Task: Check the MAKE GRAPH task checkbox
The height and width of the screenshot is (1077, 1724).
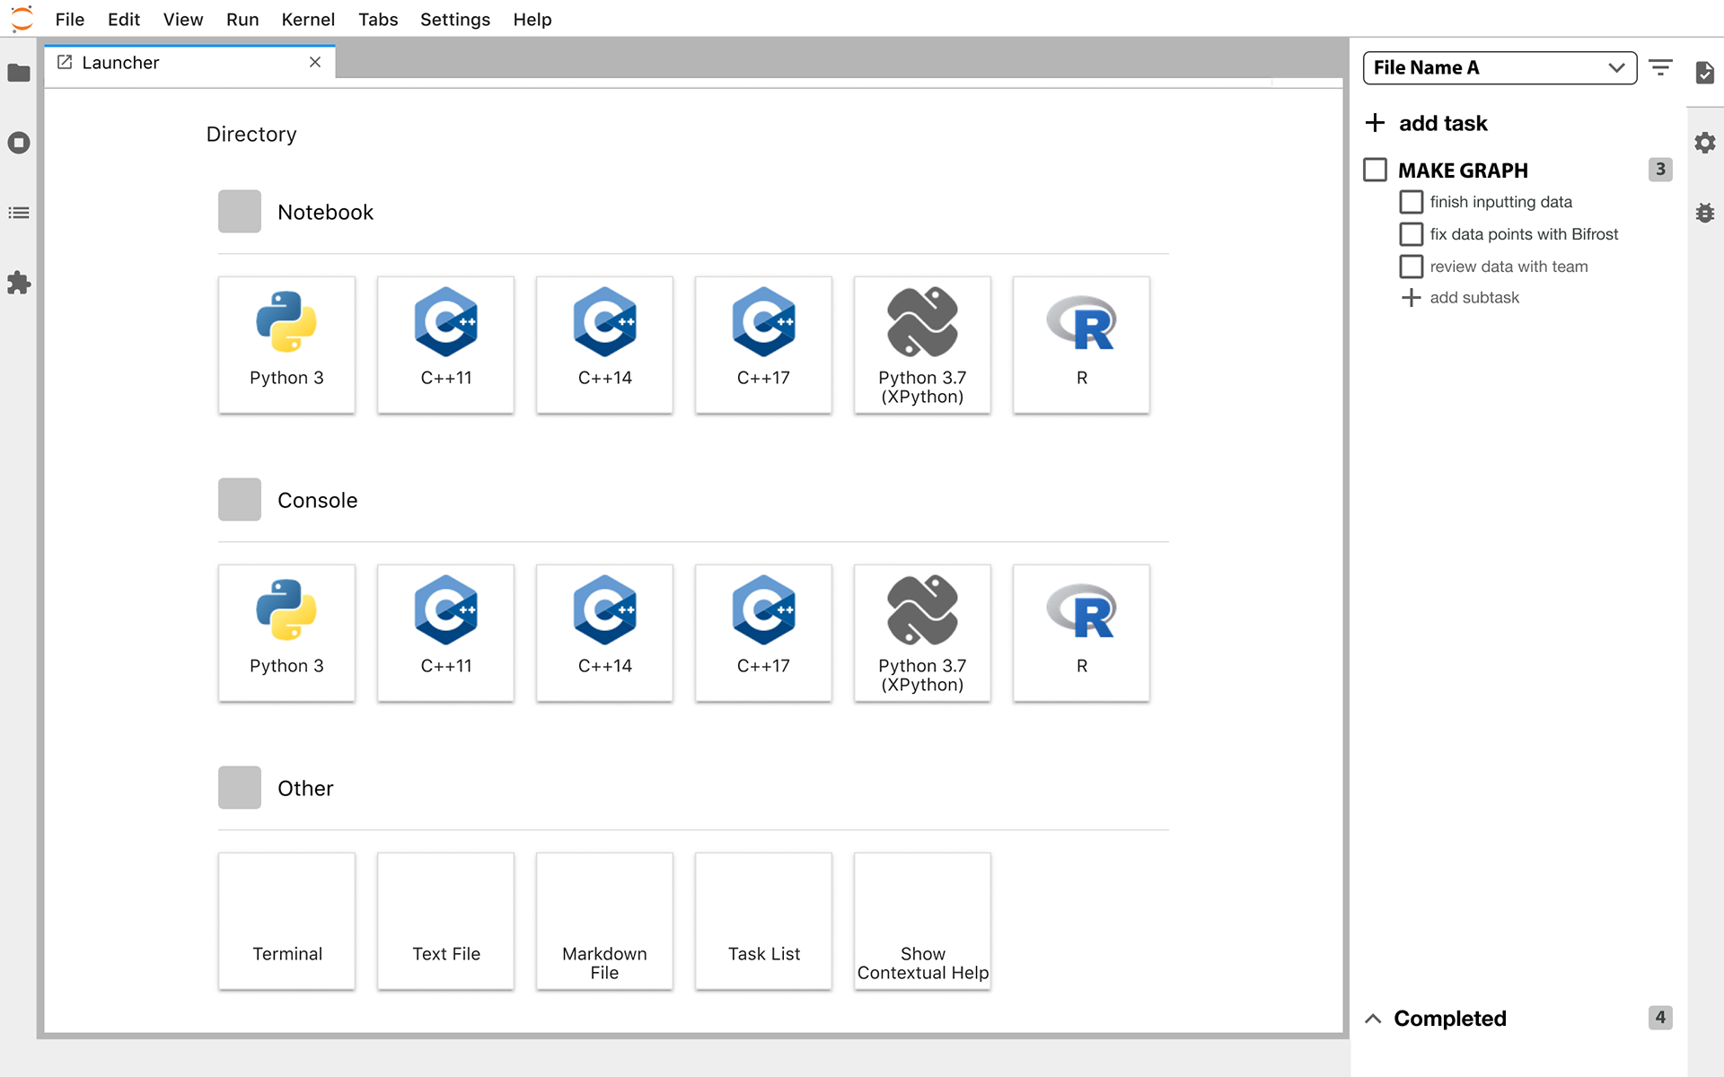Action: (1375, 170)
